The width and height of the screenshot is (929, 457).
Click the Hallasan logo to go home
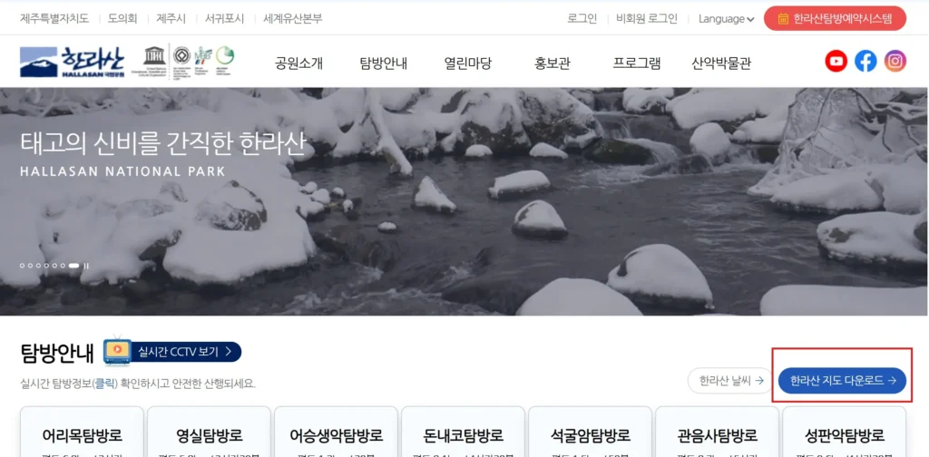point(73,62)
